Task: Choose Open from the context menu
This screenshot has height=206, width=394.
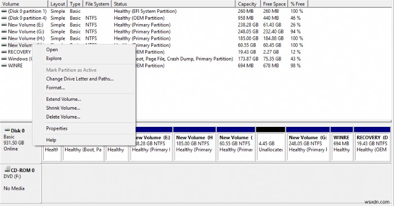Action: 52,50
